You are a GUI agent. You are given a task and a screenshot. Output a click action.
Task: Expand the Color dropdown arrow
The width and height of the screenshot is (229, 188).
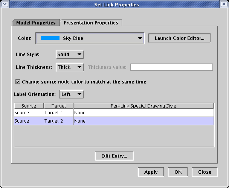[140, 38]
